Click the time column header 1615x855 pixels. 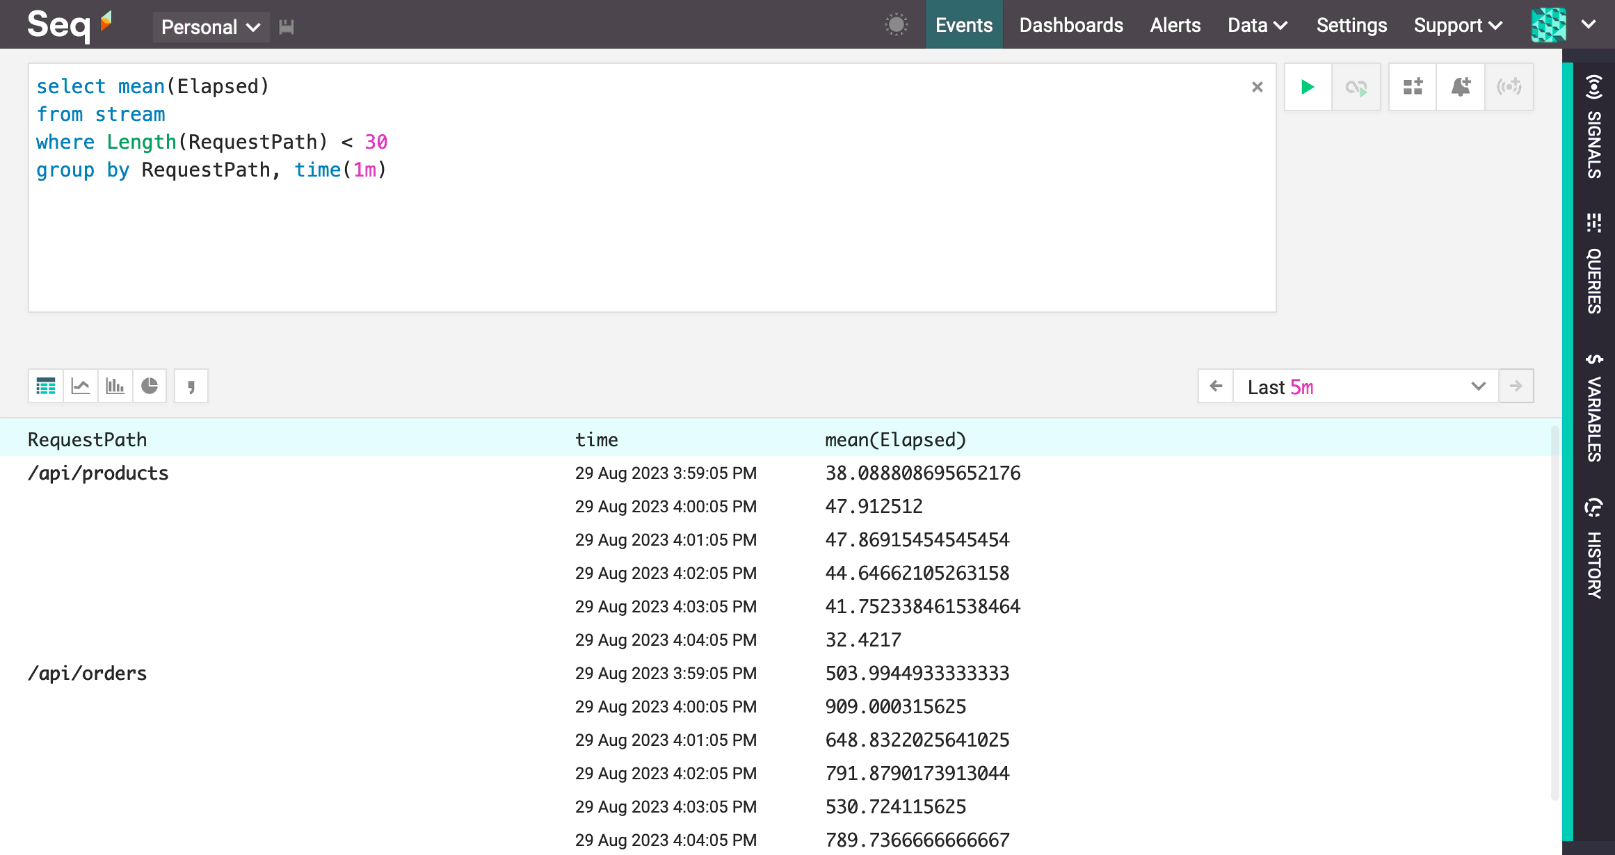pos(597,439)
